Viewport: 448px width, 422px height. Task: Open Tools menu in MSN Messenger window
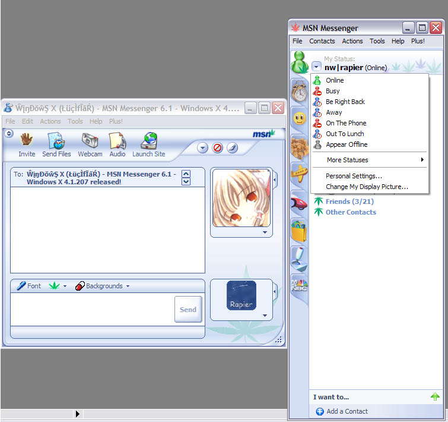pyautogui.click(x=377, y=41)
